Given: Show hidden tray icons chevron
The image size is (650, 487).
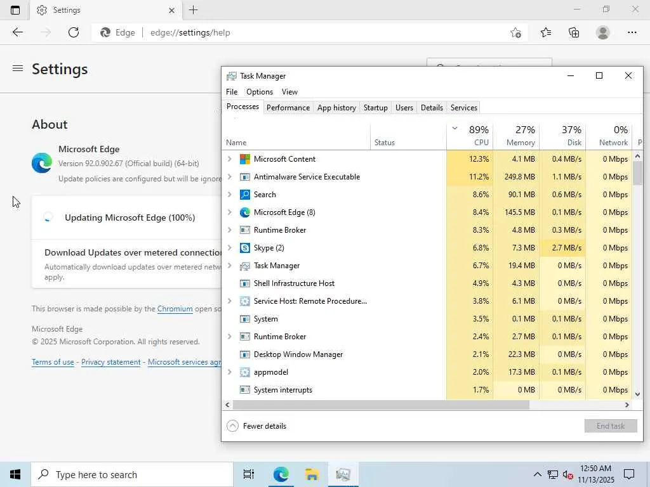Looking at the screenshot, I should 537,474.
